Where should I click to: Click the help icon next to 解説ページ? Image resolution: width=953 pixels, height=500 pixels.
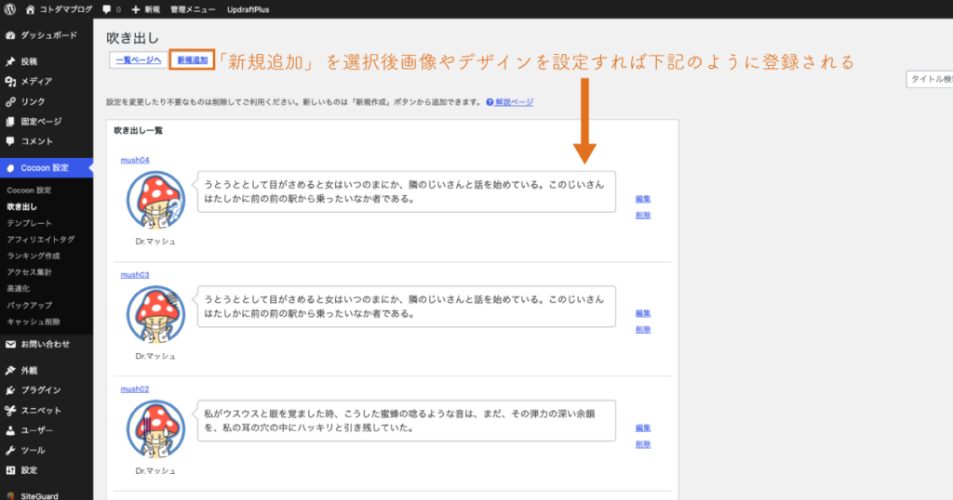(x=489, y=101)
